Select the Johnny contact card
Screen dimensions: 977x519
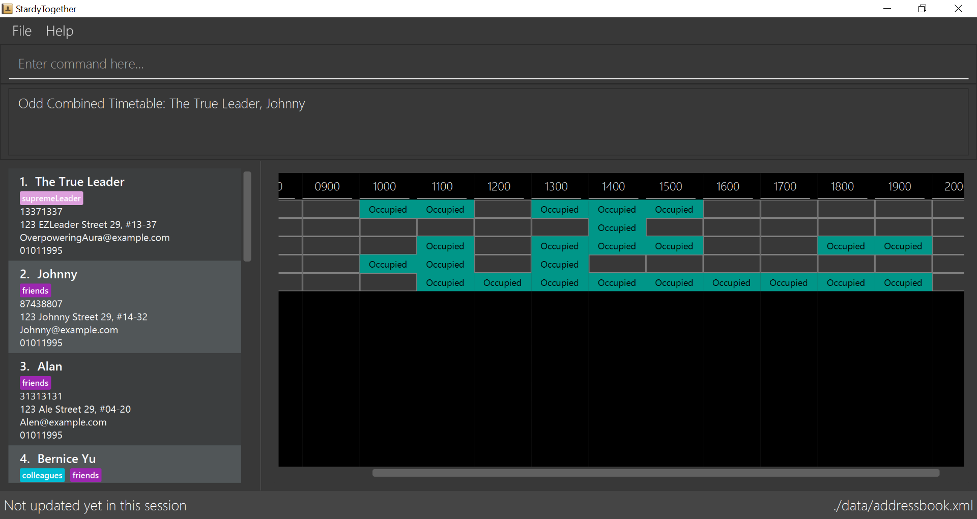125,307
